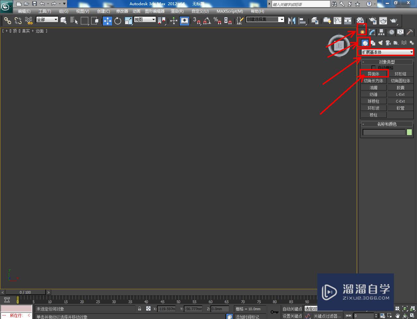
Task: Select the Select and Link tool
Action: coord(7,21)
